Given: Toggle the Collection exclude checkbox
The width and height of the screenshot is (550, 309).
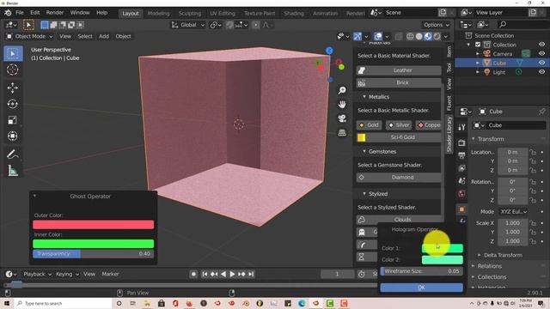Looking at the screenshot, I should [x=478, y=45].
